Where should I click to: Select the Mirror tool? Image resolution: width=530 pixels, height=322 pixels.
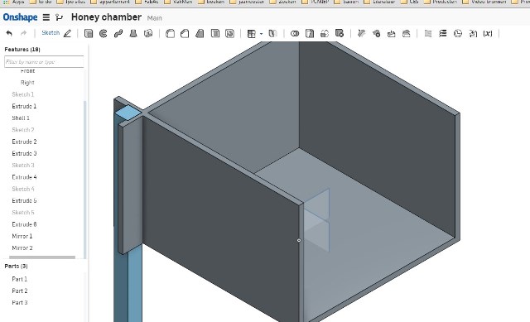point(272,33)
